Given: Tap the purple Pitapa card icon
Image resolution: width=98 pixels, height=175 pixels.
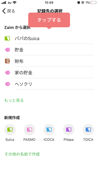Looking at the screenshot, I should click(69, 130).
